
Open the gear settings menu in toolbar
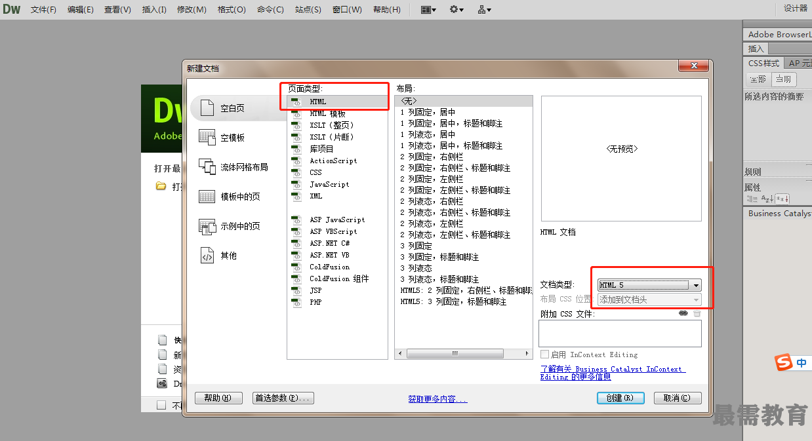(x=457, y=9)
